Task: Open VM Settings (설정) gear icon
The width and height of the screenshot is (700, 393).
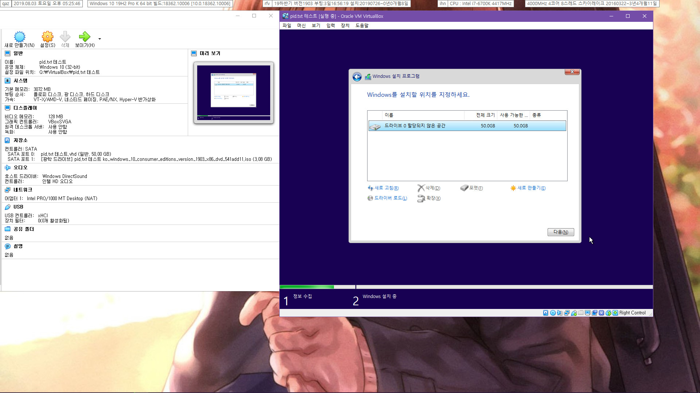Action: coord(47,36)
